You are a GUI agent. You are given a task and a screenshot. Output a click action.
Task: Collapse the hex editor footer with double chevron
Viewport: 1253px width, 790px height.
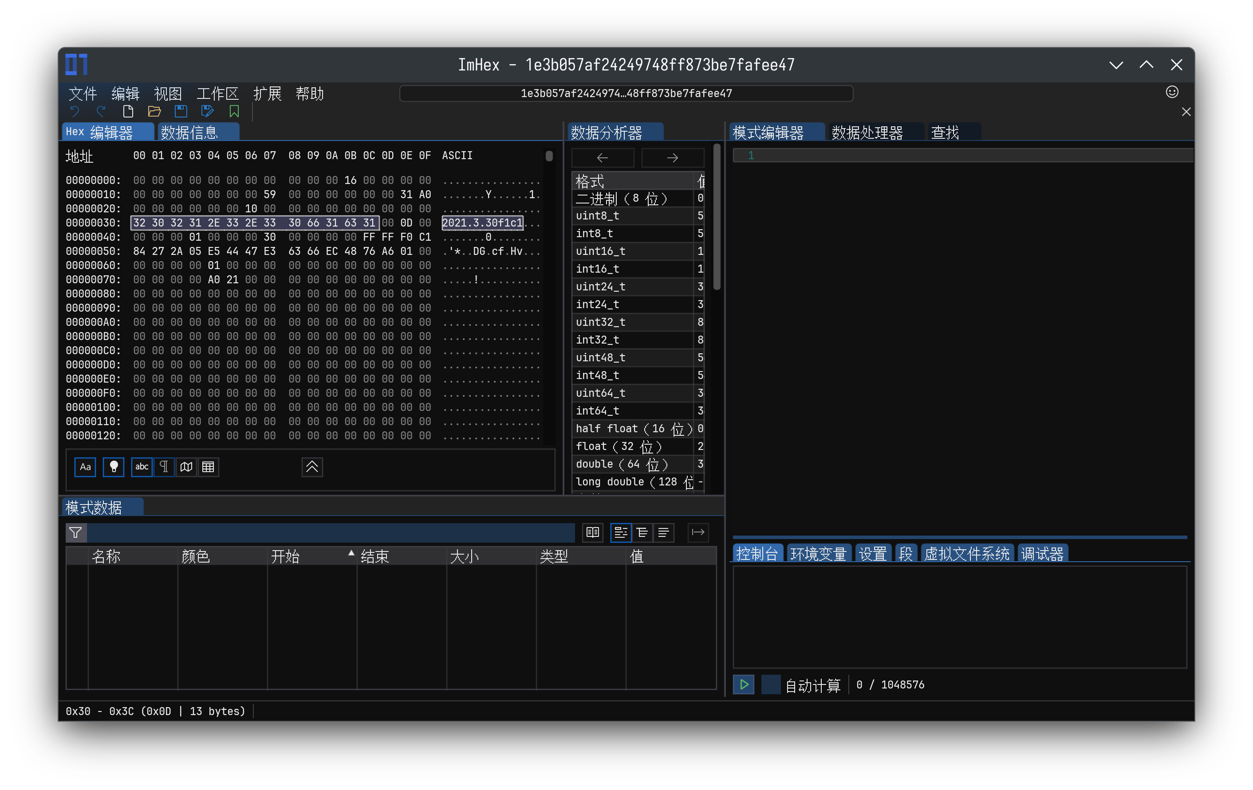(312, 466)
